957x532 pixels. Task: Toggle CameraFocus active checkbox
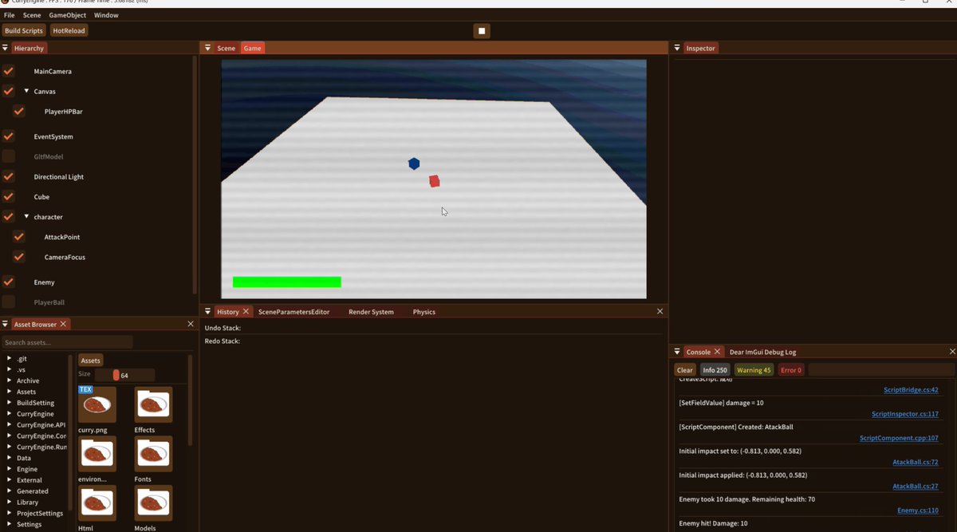tap(19, 257)
